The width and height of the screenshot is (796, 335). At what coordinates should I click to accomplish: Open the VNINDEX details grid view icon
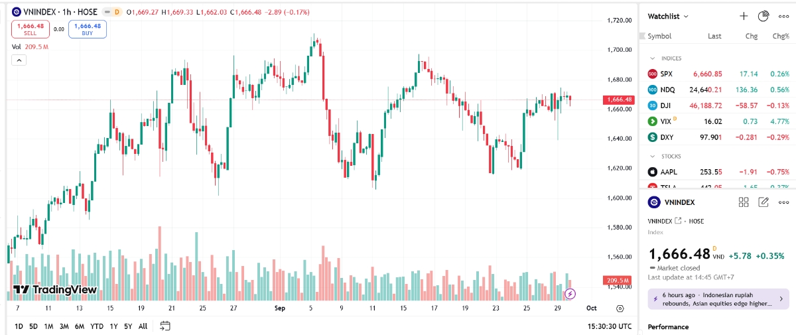pyautogui.click(x=744, y=202)
